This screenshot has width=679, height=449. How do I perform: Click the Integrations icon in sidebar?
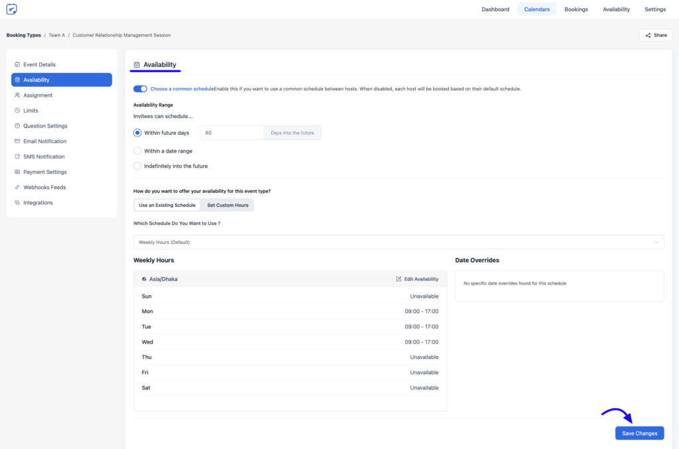coord(17,203)
